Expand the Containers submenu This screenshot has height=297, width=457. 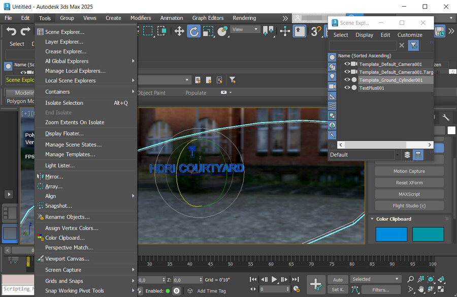pos(86,92)
